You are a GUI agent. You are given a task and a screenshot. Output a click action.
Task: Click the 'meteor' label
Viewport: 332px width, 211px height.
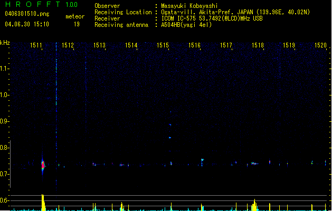75,16
